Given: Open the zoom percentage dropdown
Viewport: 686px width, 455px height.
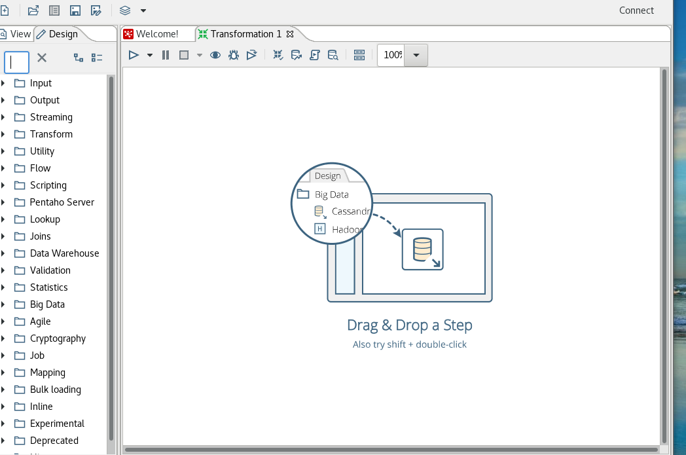Looking at the screenshot, I should pyautogui.click(x=416, y=55).
